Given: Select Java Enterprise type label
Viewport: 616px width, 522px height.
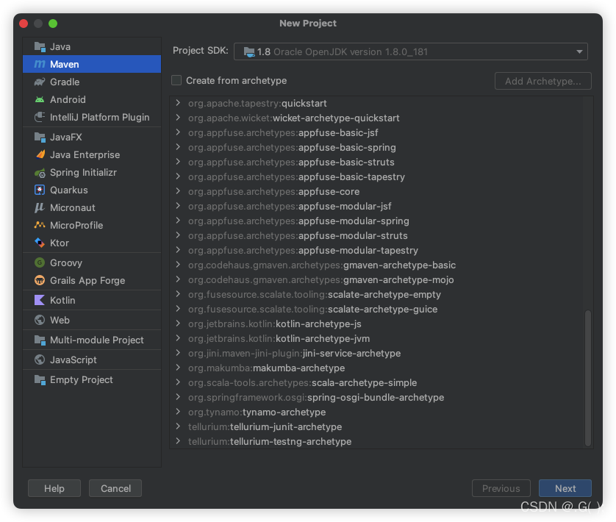Looking at the screenshot, I should 85,154.
